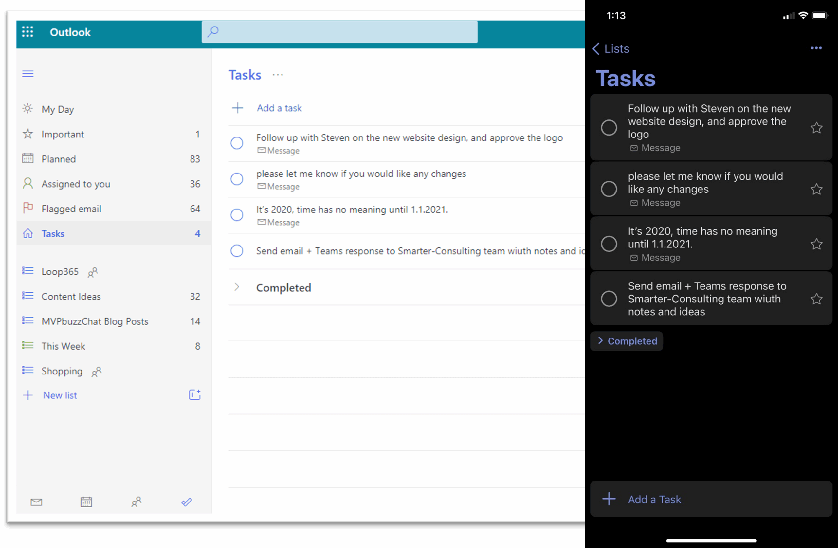Click 'Add a task' in the web view
The image size is (838, 548).
point(279,108)
